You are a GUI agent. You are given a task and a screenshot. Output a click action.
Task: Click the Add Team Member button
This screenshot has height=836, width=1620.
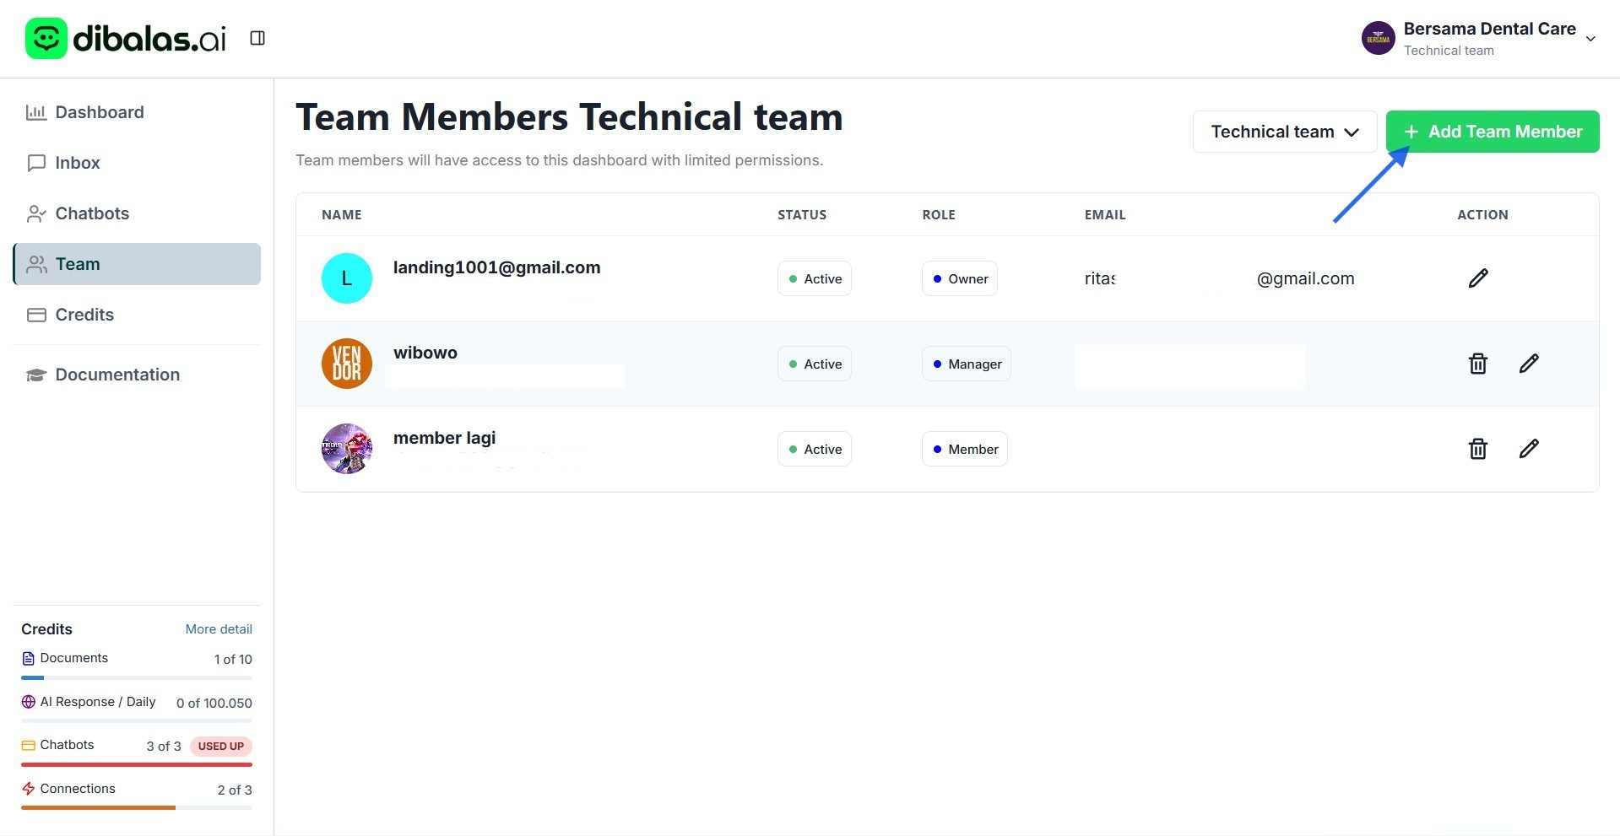tap(1492, 132)
